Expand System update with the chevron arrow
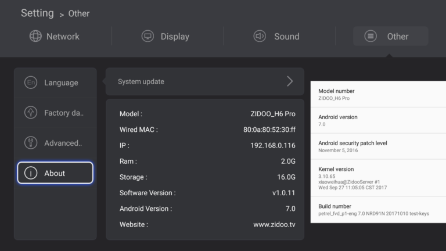446x251 pixels. (x=290, y=81)
